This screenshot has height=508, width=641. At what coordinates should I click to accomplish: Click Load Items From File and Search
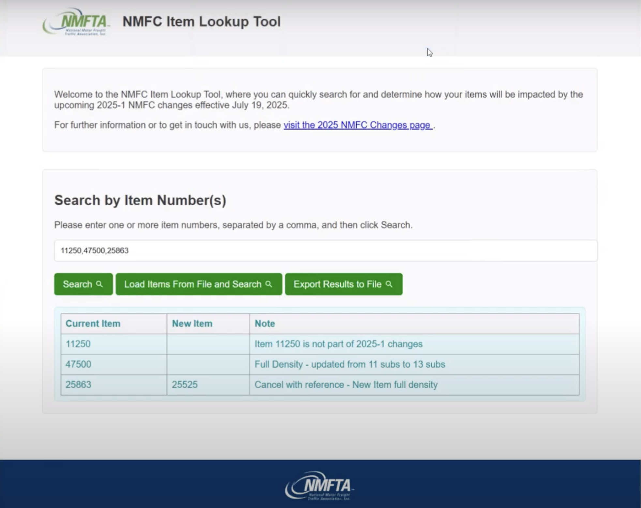[x=199, y=284]
